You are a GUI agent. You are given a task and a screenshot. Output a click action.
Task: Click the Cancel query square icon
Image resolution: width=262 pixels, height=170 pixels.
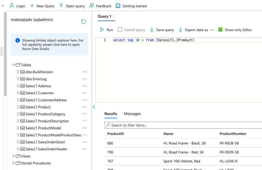click(x=120, y=29)
